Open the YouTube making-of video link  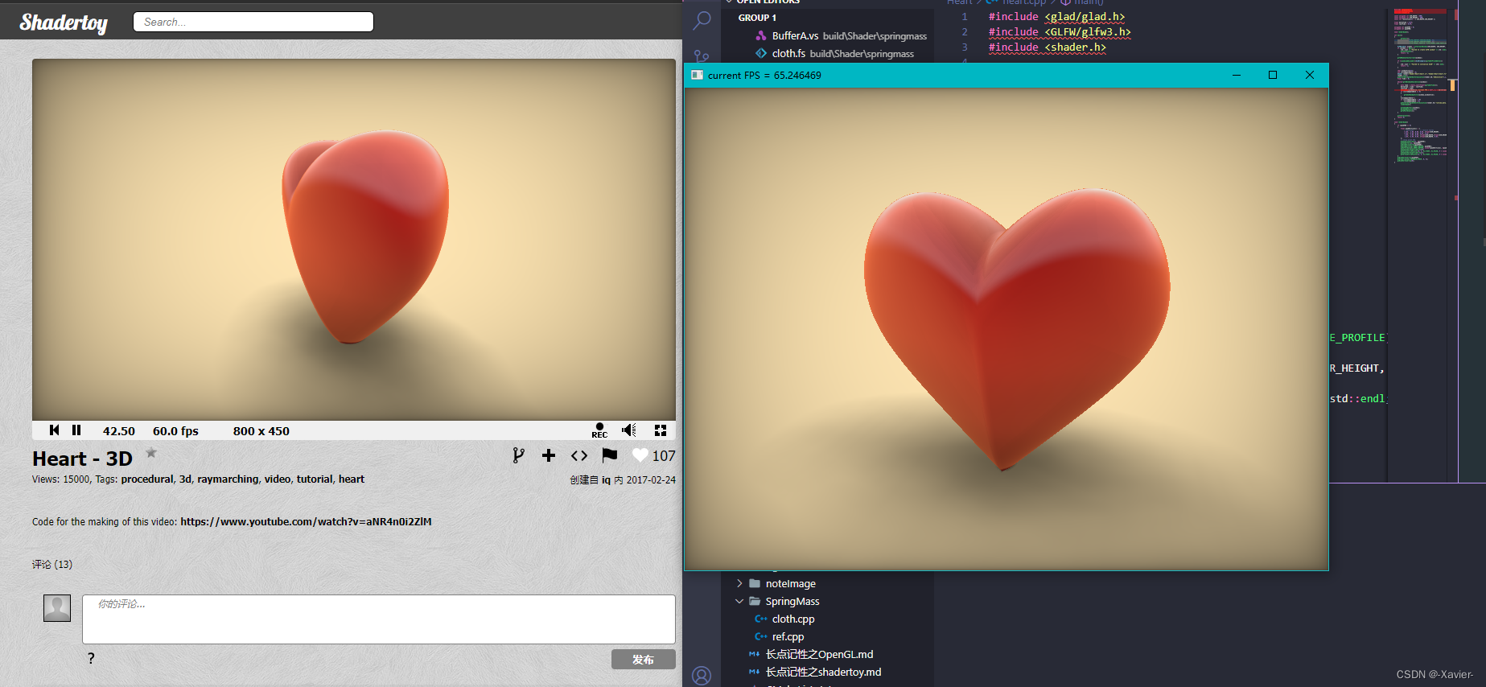point(306,521)
